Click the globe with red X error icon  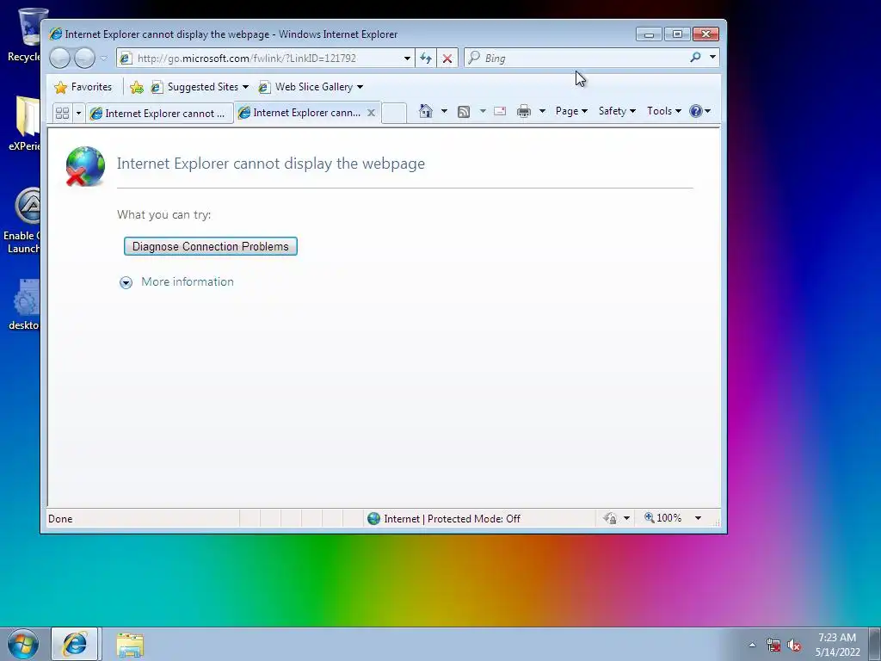pos(85,166)
